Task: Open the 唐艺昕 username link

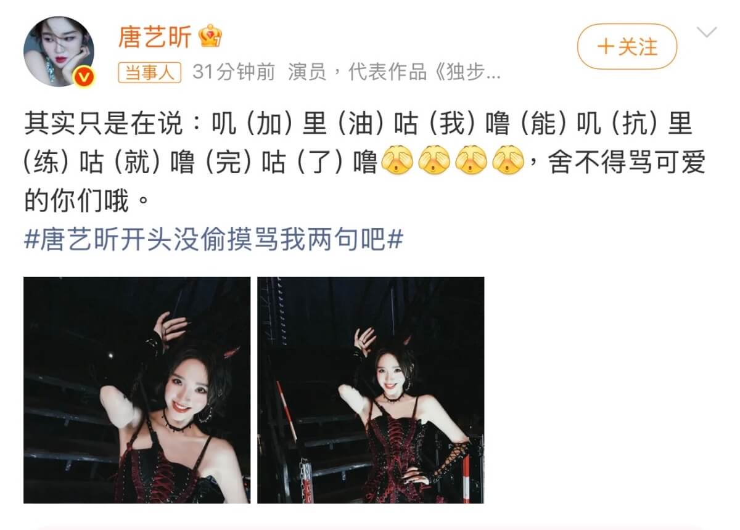Action: (x=155, y=38)
